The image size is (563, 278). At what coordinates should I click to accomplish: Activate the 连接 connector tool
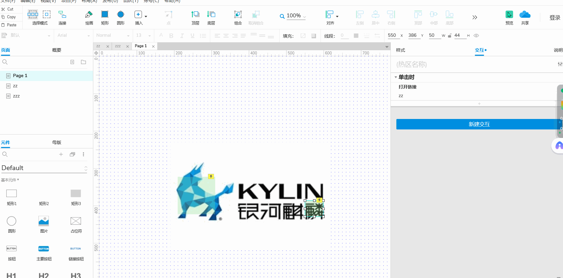[62, 14]
